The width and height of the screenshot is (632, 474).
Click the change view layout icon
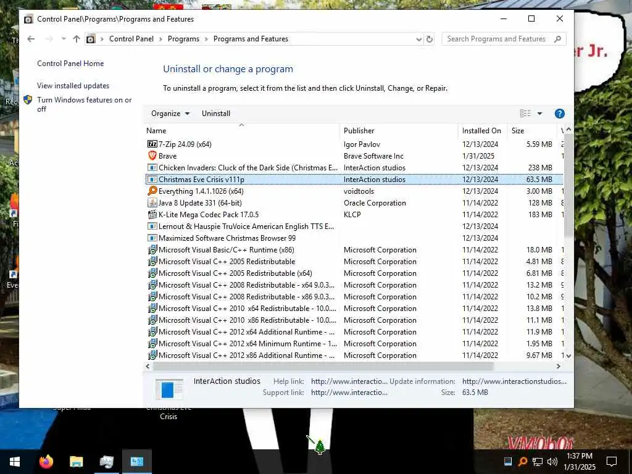click(x=525, y=114)
